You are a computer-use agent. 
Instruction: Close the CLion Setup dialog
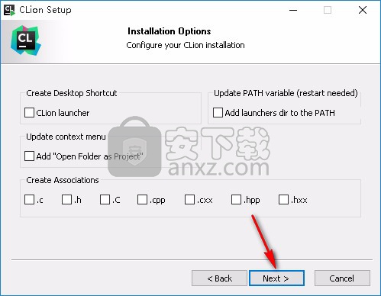[x=363, y=10]
